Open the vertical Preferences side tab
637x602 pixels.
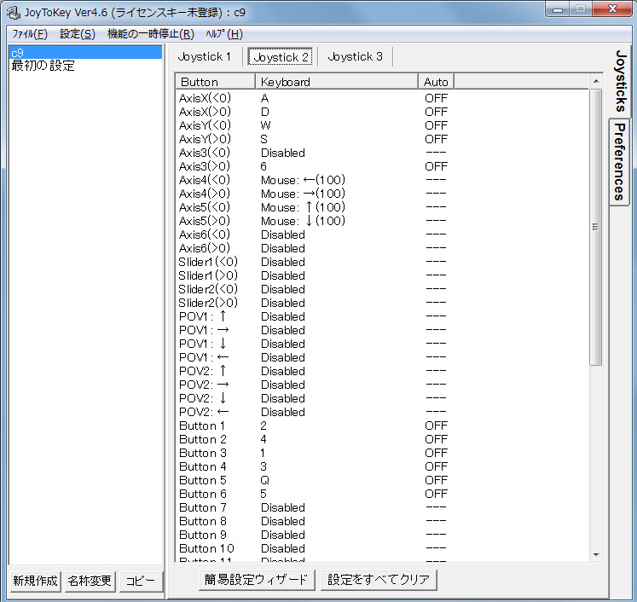(619, 162)
